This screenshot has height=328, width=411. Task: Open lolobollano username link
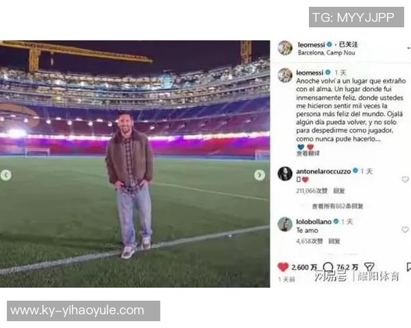pyautogui.click(x=314, y=221)
